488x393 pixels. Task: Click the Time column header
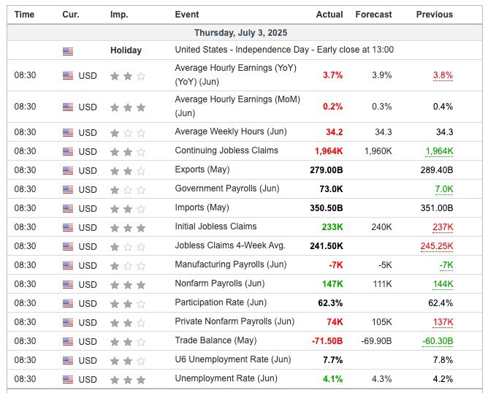[24, 15]
